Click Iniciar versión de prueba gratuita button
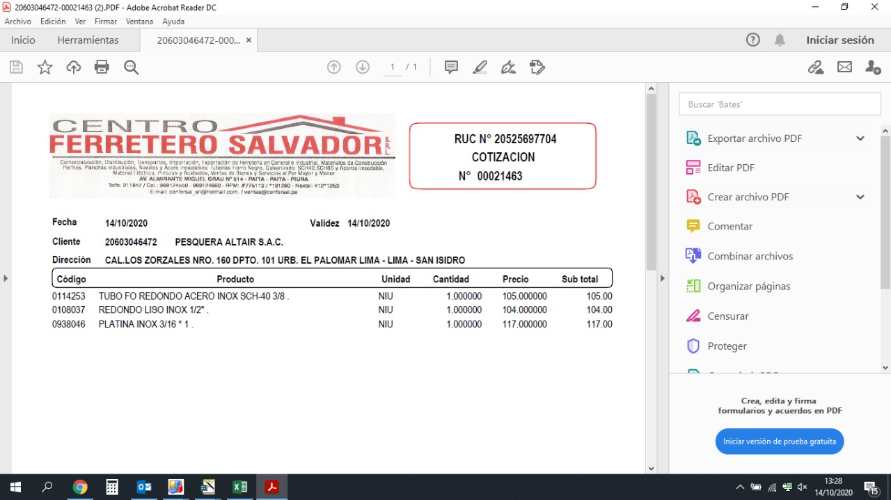The width and height of the screenshot is (891, 500). pyautogui.click(x=780, y=442)
